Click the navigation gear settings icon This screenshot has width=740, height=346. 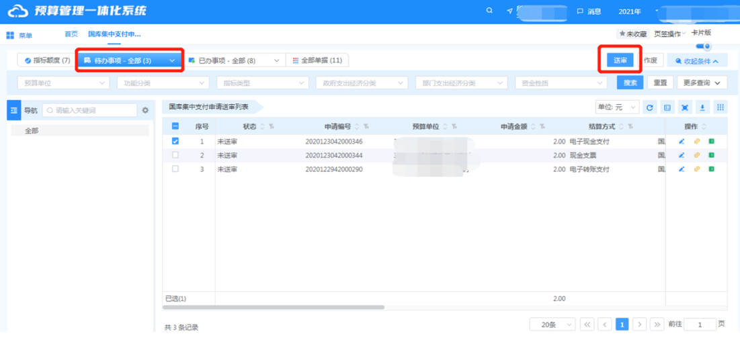pyautogui.click(x=145, y=110)
